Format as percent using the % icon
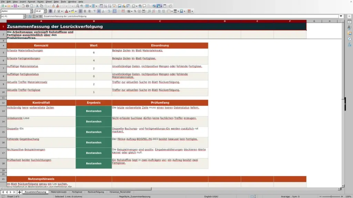Image resolution: width=353 pixels, height=198 pixels. (135, 11)
